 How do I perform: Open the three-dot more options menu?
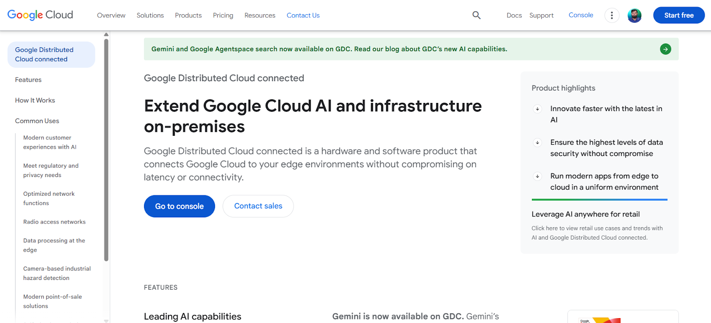[x=612, y=16]
